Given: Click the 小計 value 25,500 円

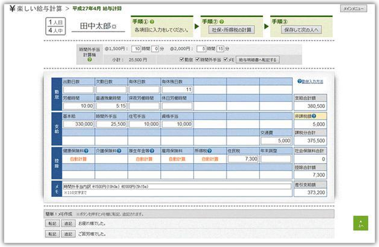Looking at the screenshot, I should pyautogui.click(x=138, y=60).
